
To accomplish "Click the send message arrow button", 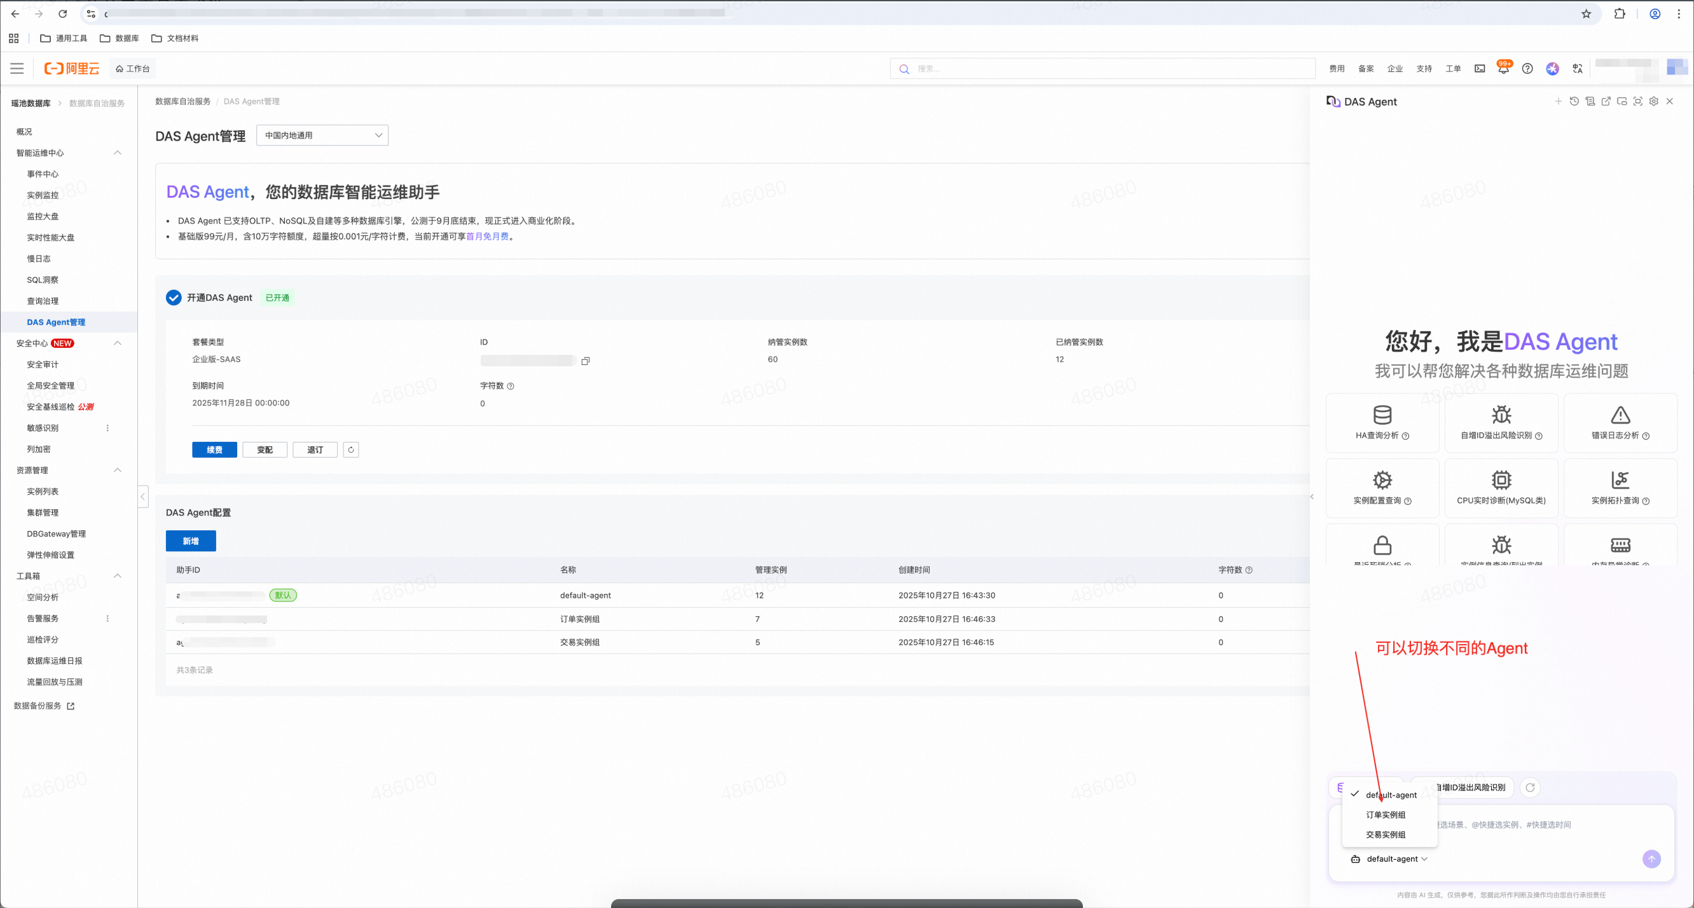I will tap(1651, 858).
